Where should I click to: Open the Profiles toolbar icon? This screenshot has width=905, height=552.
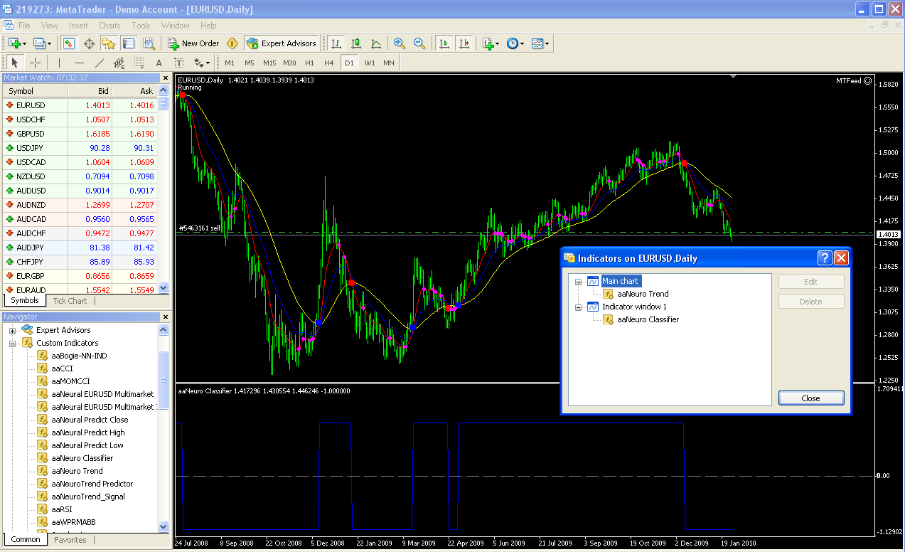[39, 43]
